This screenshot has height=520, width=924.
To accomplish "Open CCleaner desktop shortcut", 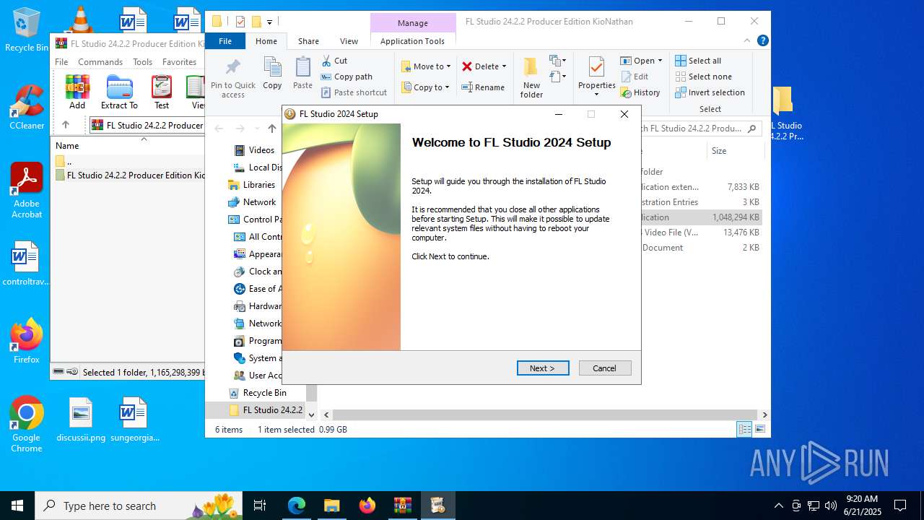I will 27,107.
